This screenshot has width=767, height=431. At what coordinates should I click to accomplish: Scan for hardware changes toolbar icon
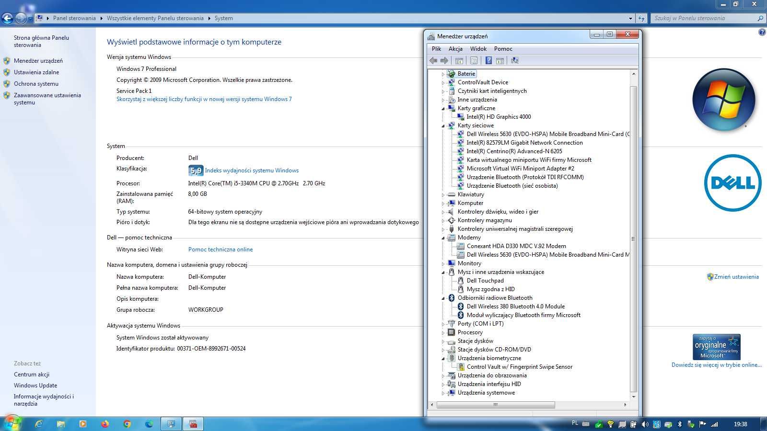[x=515, y=60]
